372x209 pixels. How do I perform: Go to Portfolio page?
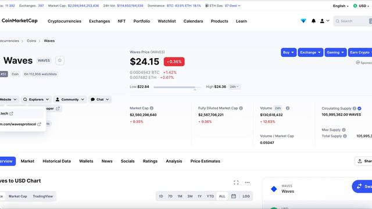[142, 21]
